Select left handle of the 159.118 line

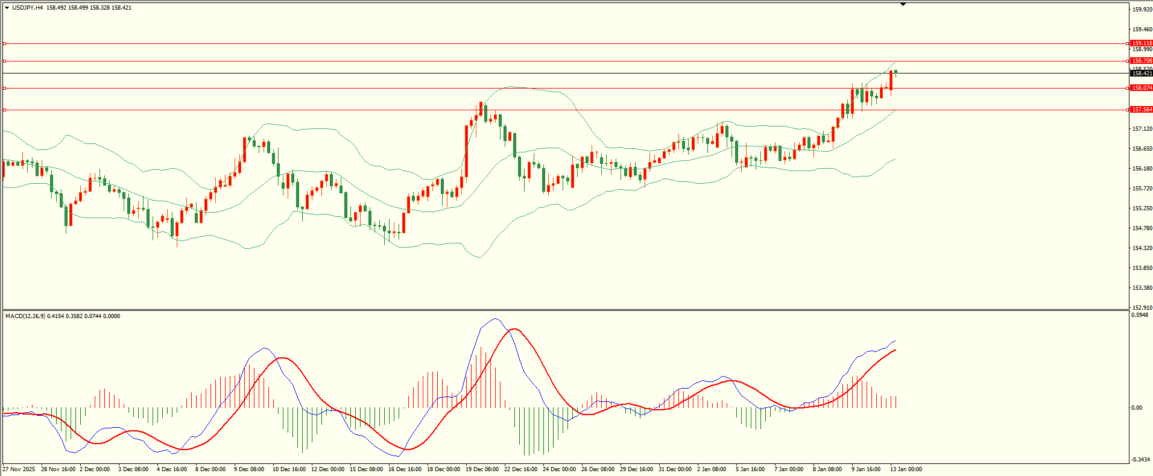pyautogui.click(x=5, y=43)
